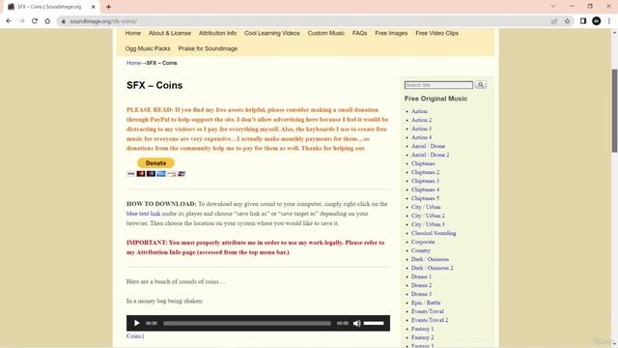The image size is (618, 348).
Task: Click the address bar URL
Action: (x=103, y=21)
